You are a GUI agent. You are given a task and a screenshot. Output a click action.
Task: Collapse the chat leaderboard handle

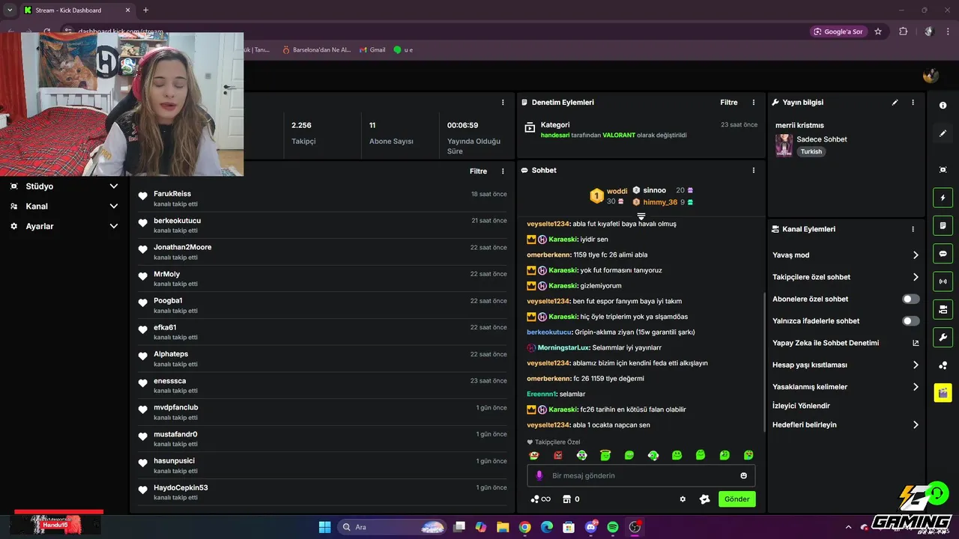point(641,216)
